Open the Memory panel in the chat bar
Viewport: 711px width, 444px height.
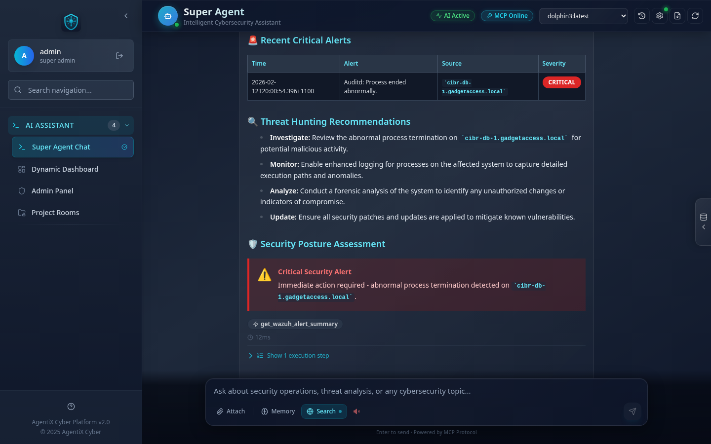[277, 411]
